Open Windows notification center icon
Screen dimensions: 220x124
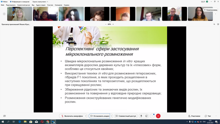tap(216, 122)
